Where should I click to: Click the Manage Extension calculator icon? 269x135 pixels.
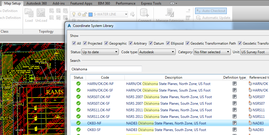point(170,13)
